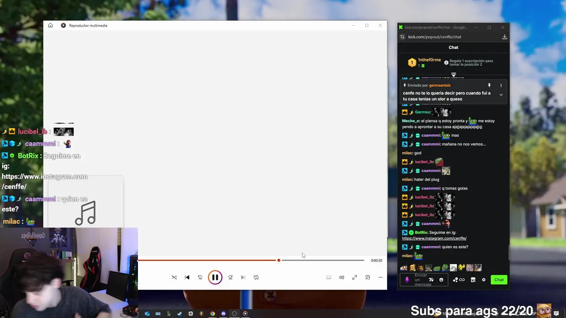The width and height of the screenshot is (566, 318).
Task: Open the mini player view
Action: click(367, 277)
